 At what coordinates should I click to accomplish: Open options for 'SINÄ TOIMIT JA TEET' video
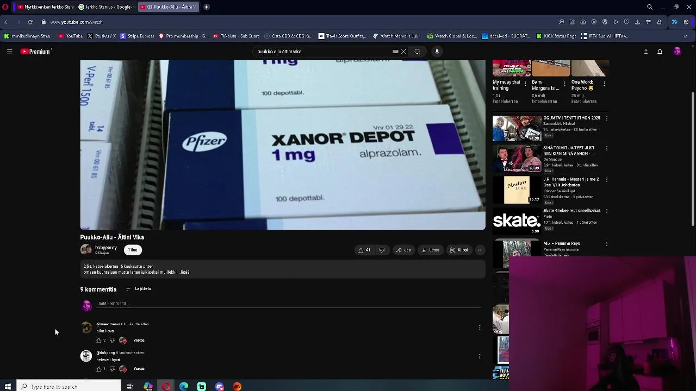[x=607, y=148]
